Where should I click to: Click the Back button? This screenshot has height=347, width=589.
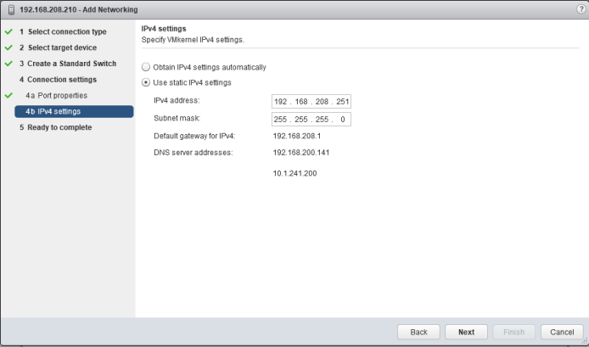(418, 332)
